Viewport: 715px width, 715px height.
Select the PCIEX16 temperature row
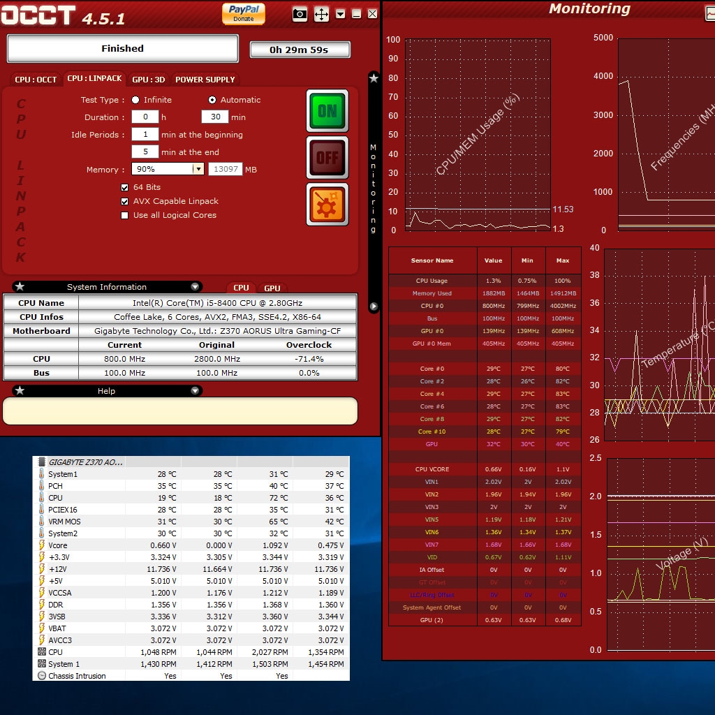point(191,509)
